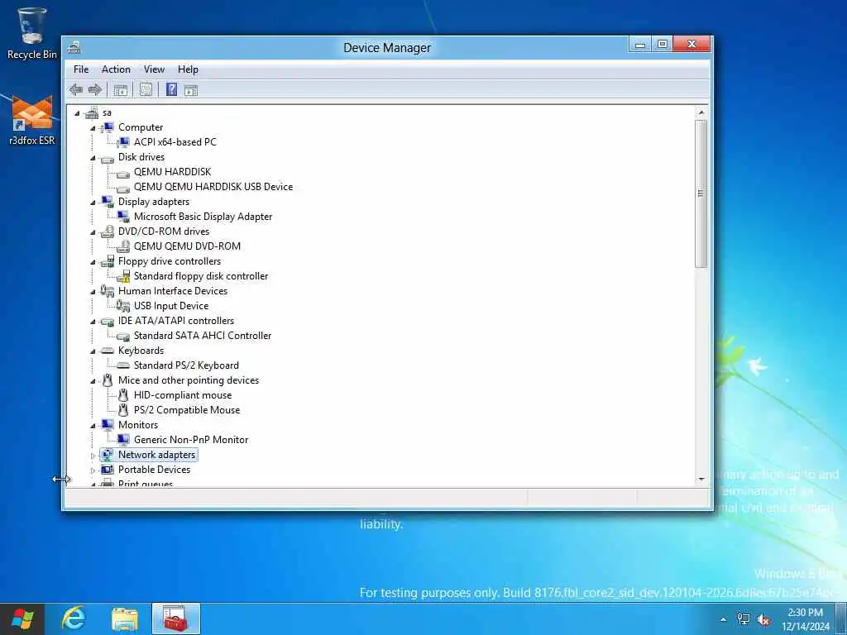The image size is (847, 635).
Task: Click the QEMU HARDDISK USB Device icon
Action: click(x=123, y=188)
